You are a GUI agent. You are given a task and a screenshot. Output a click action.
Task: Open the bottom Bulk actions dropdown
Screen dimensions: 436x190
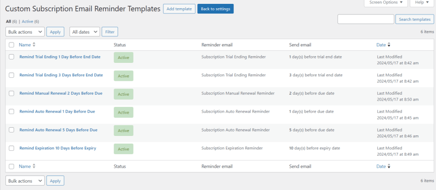(x=25, y=181)
